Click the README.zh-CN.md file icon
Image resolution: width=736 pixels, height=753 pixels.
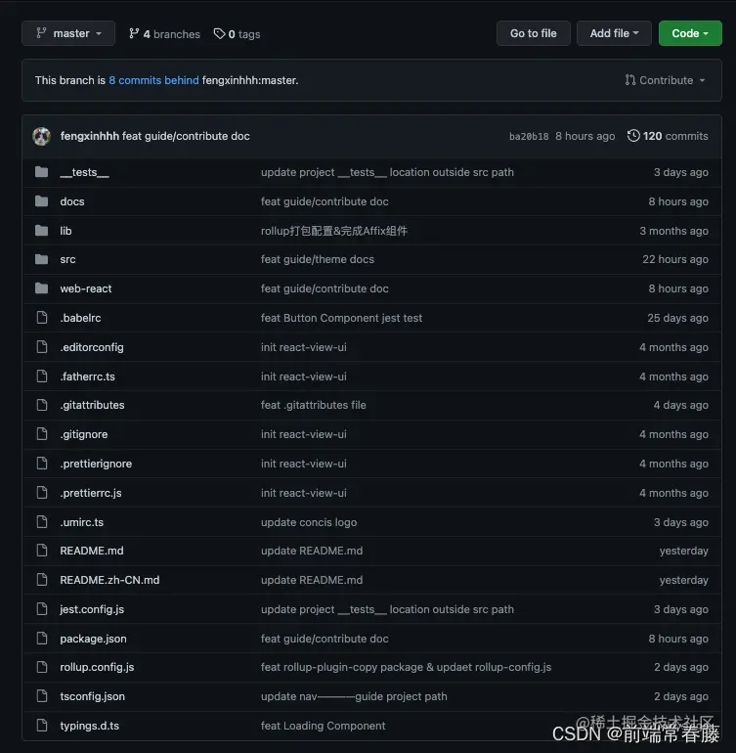(x=42, y=580)
